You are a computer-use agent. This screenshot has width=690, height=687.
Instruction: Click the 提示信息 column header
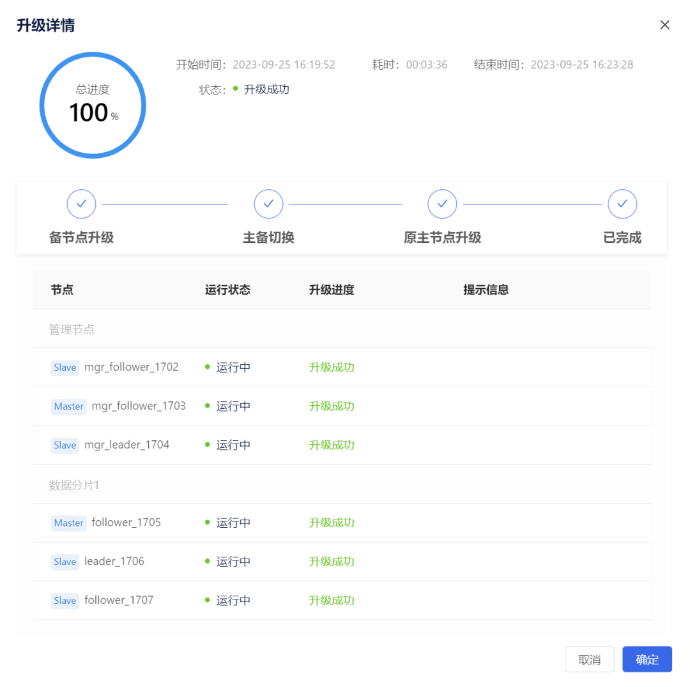[486, 289]
